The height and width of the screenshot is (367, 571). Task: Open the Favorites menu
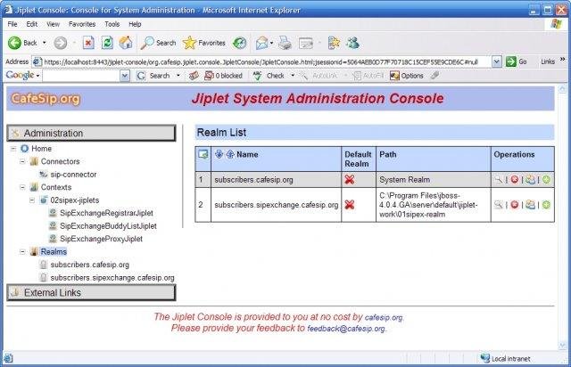[82, 24]
